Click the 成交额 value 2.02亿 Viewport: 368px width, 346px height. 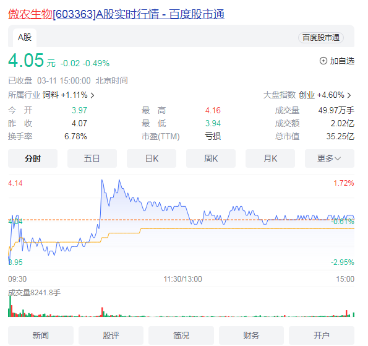[343, 123]
